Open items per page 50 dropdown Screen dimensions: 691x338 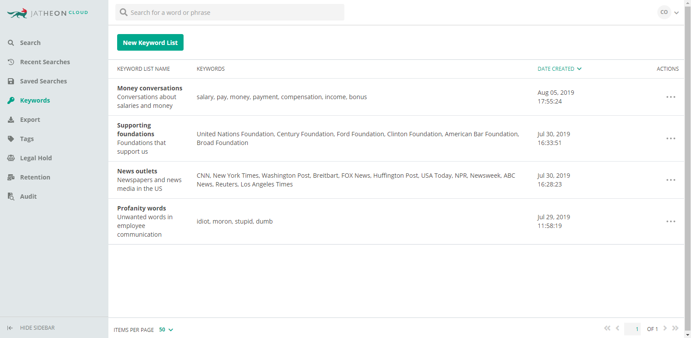click(x=166, y=330)
